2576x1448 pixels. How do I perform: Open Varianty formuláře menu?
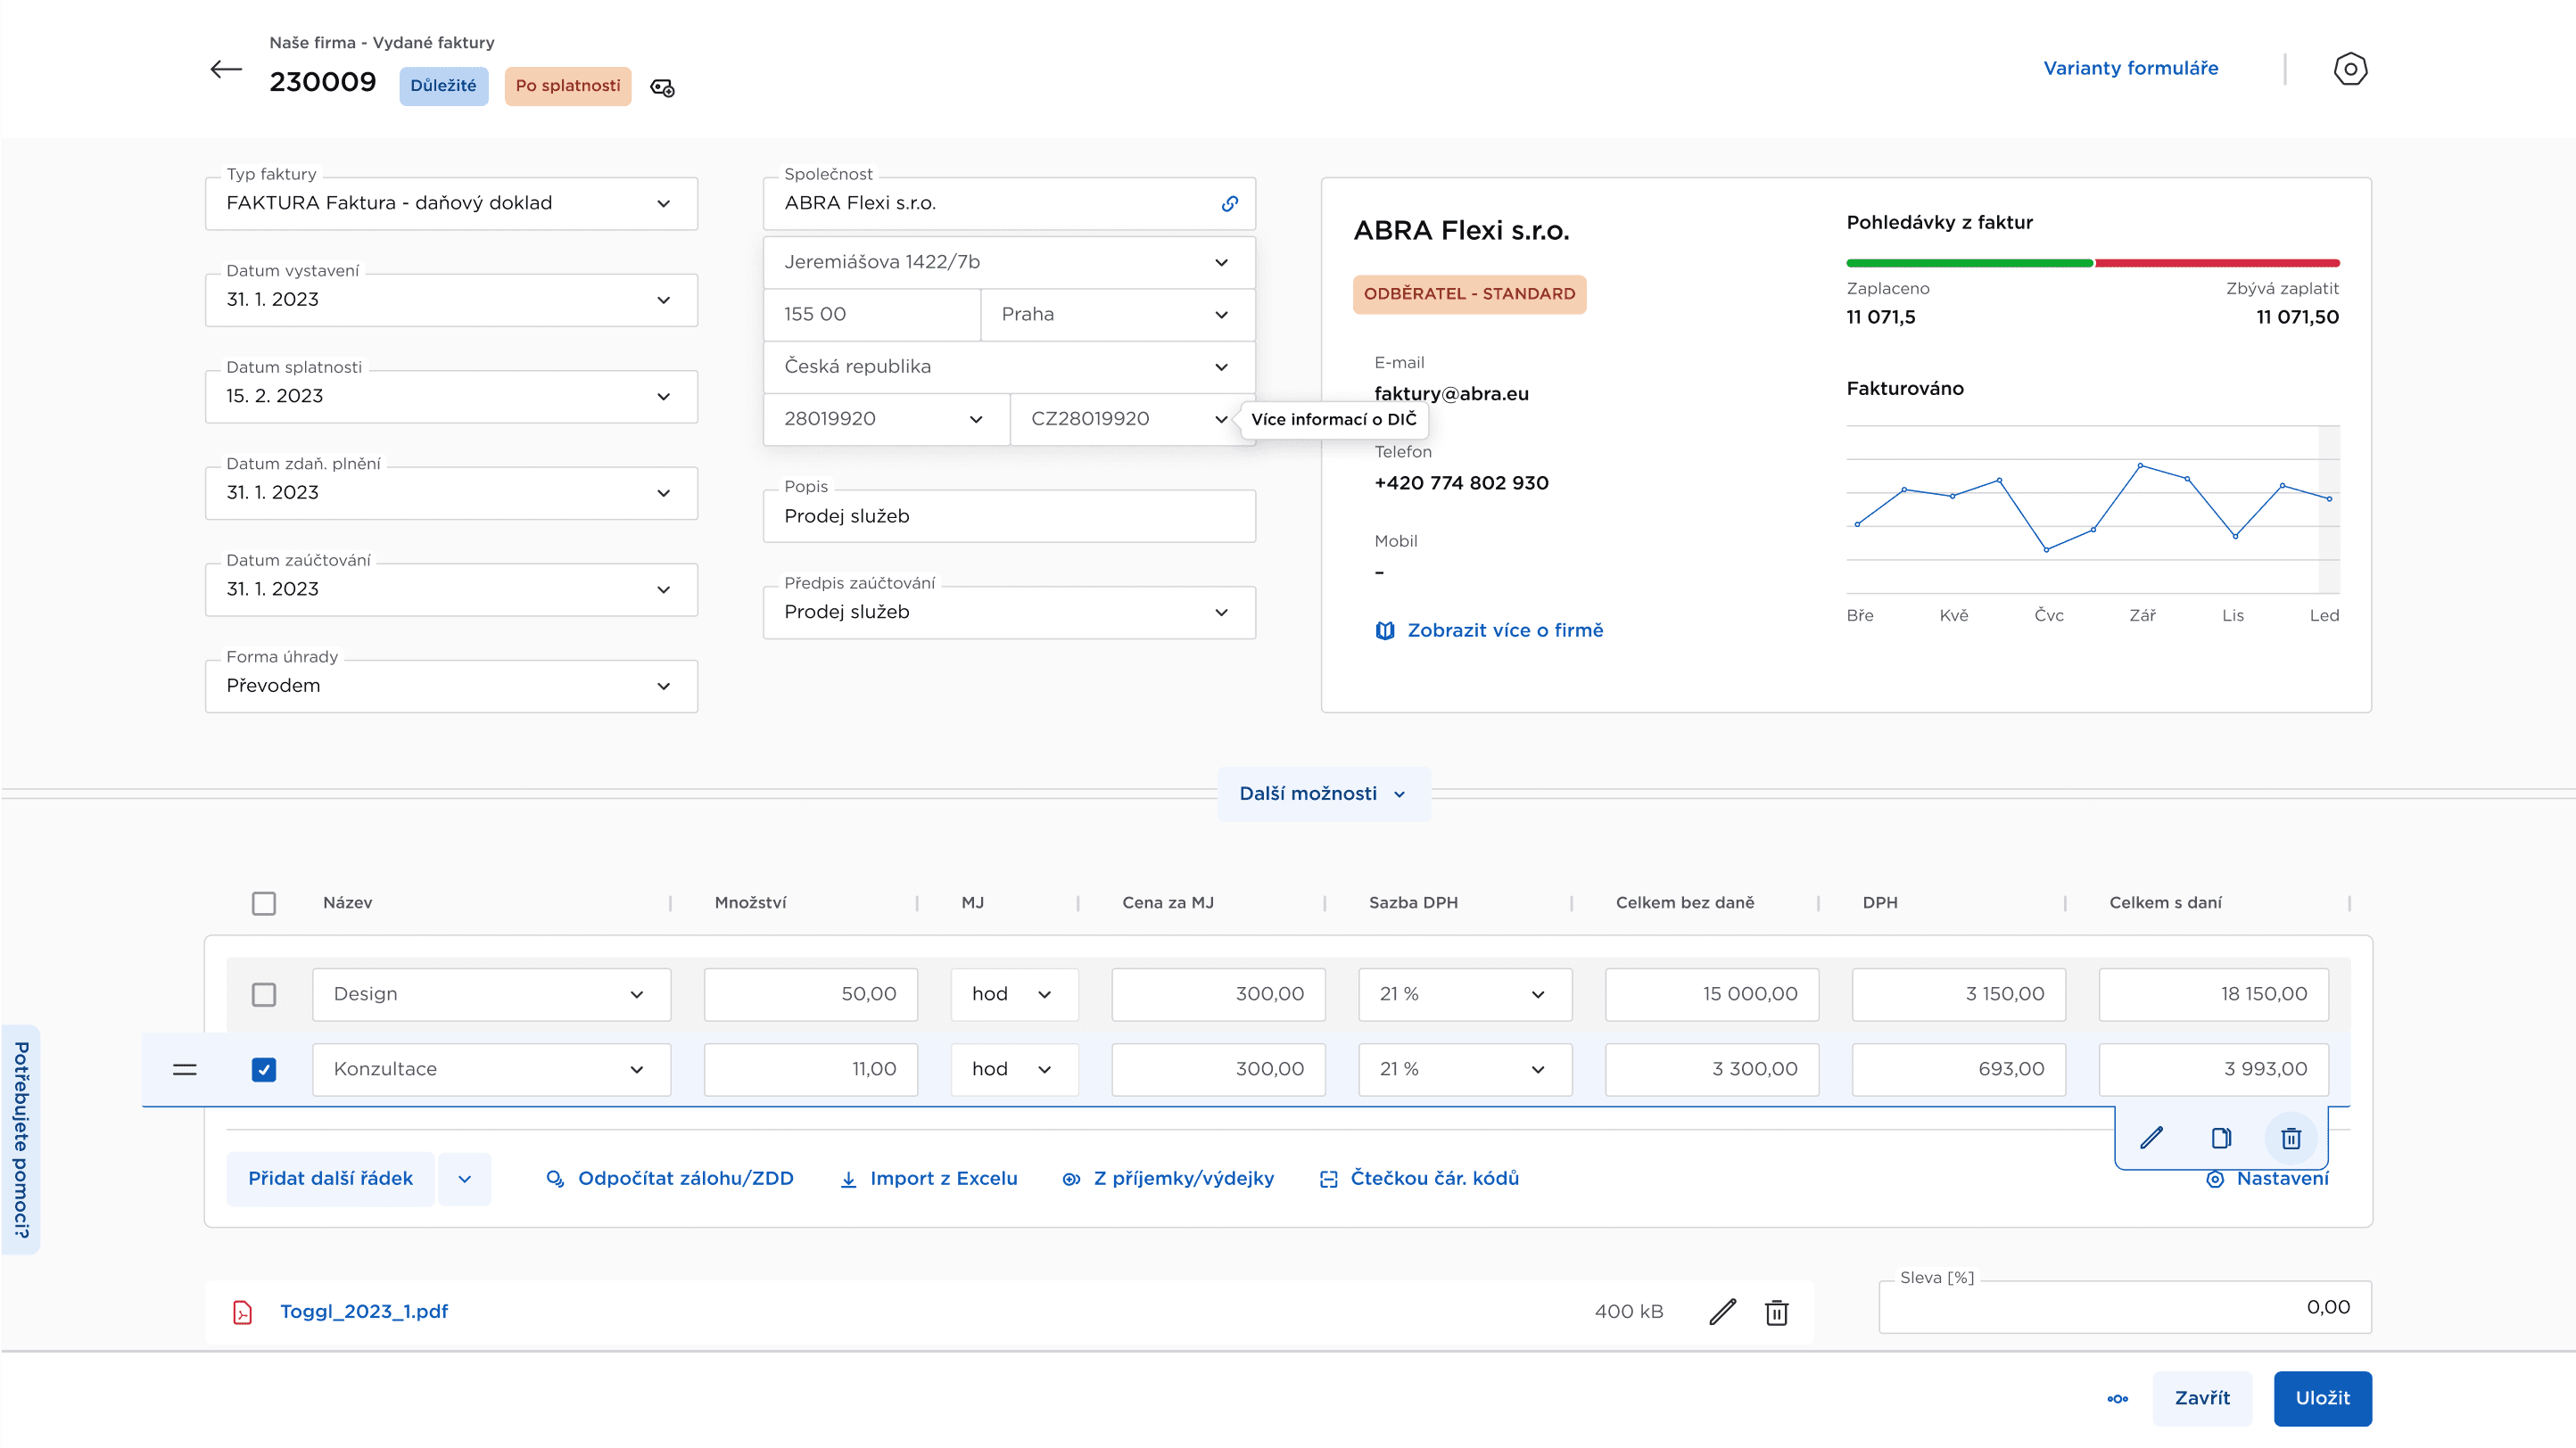[2130, 68]
